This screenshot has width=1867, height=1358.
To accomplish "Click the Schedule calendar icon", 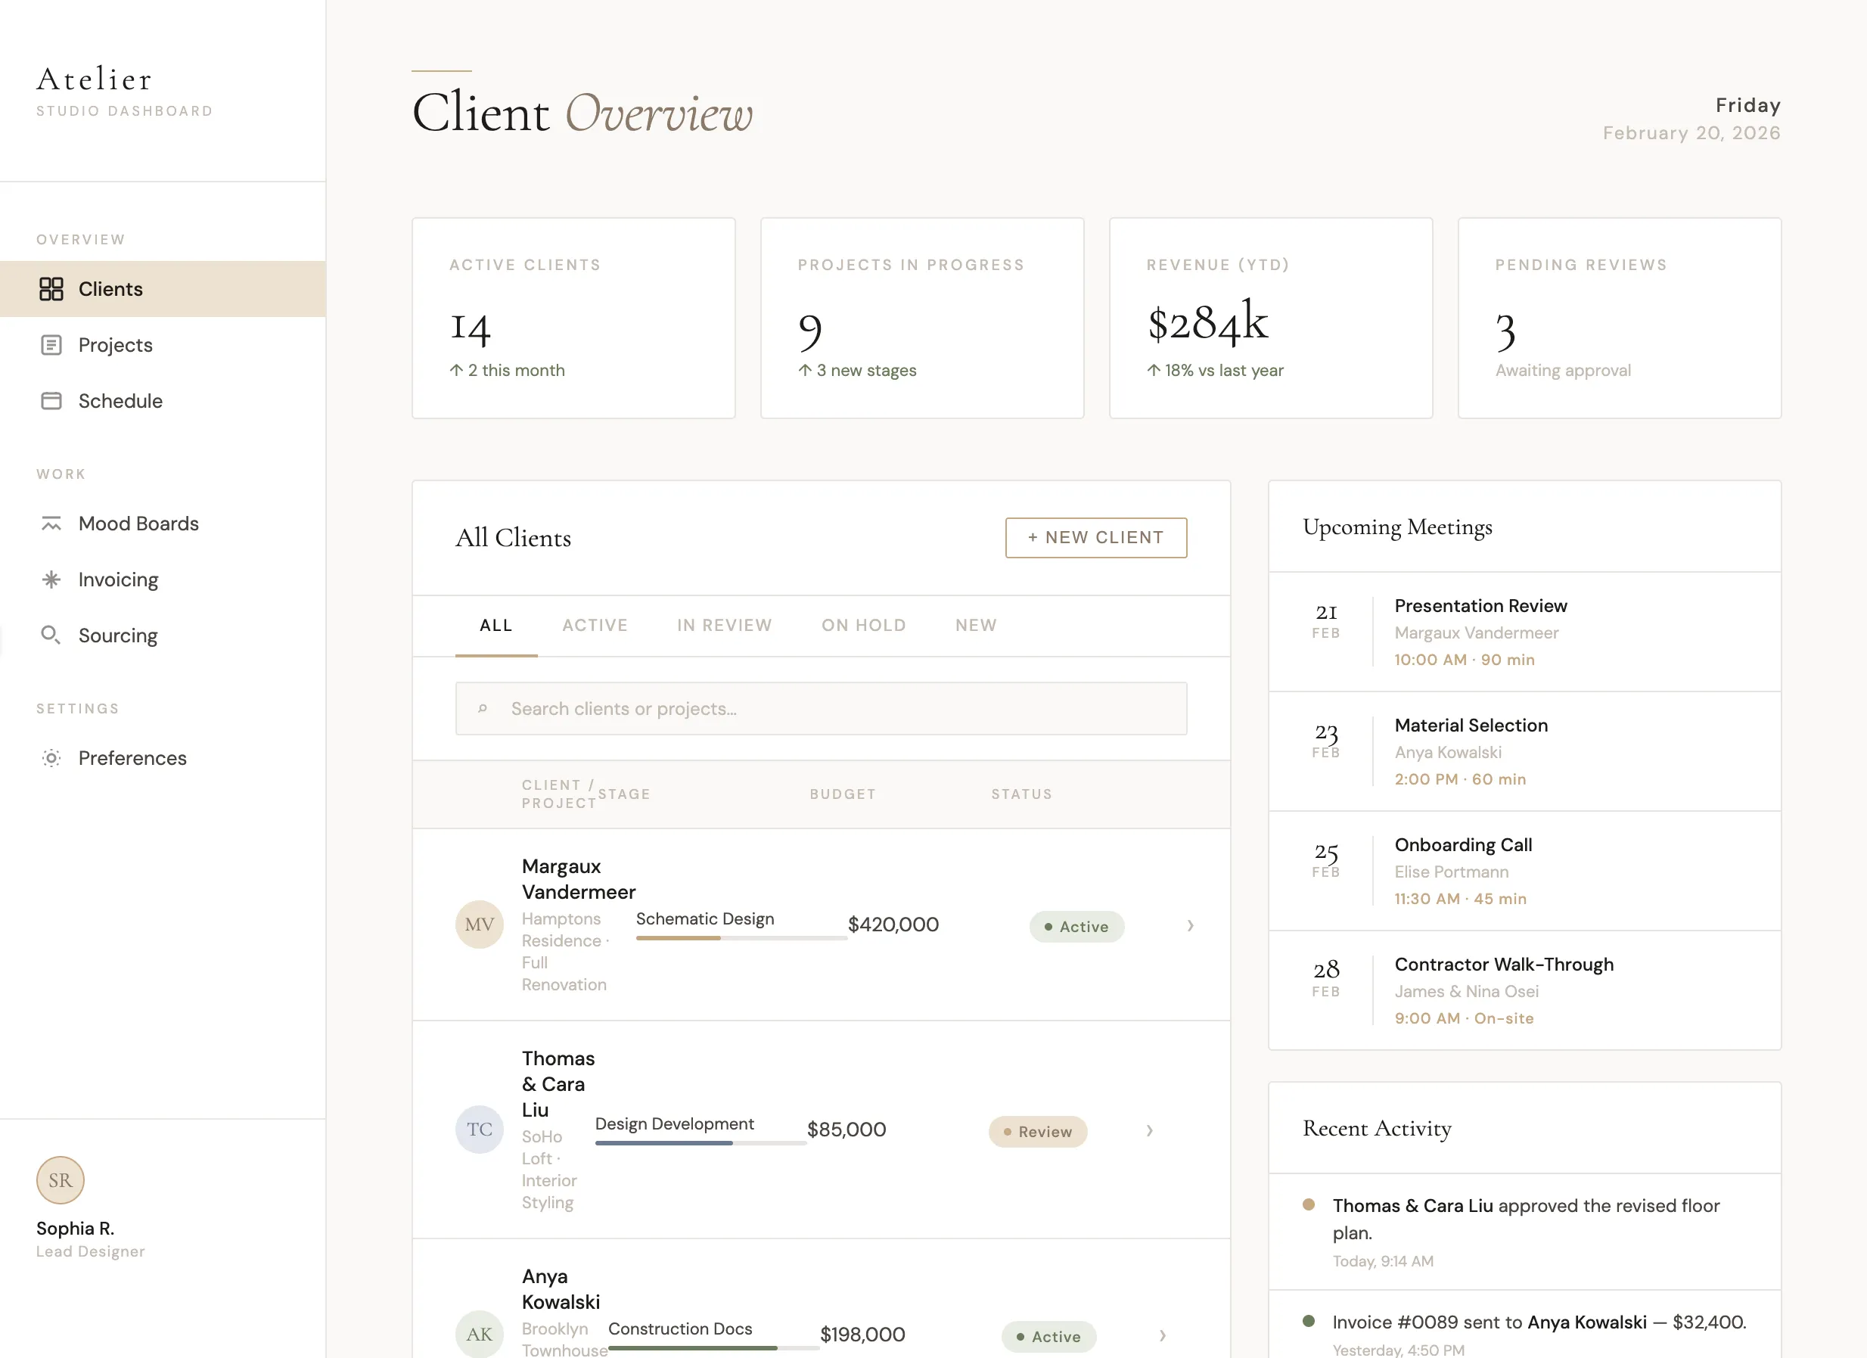I will pos(51,401).
